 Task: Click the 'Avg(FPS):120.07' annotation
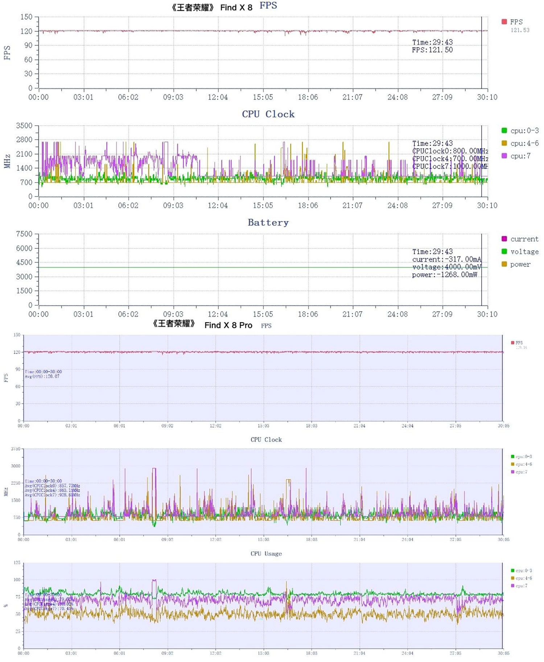point(42,376)
